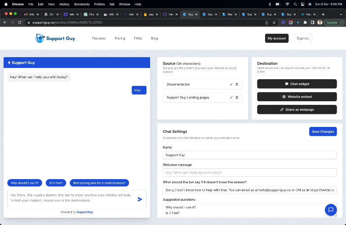Open the SupportGuy powered-by link
The width and height of the screenshot is (346, 225).
(x=85, y=212)
